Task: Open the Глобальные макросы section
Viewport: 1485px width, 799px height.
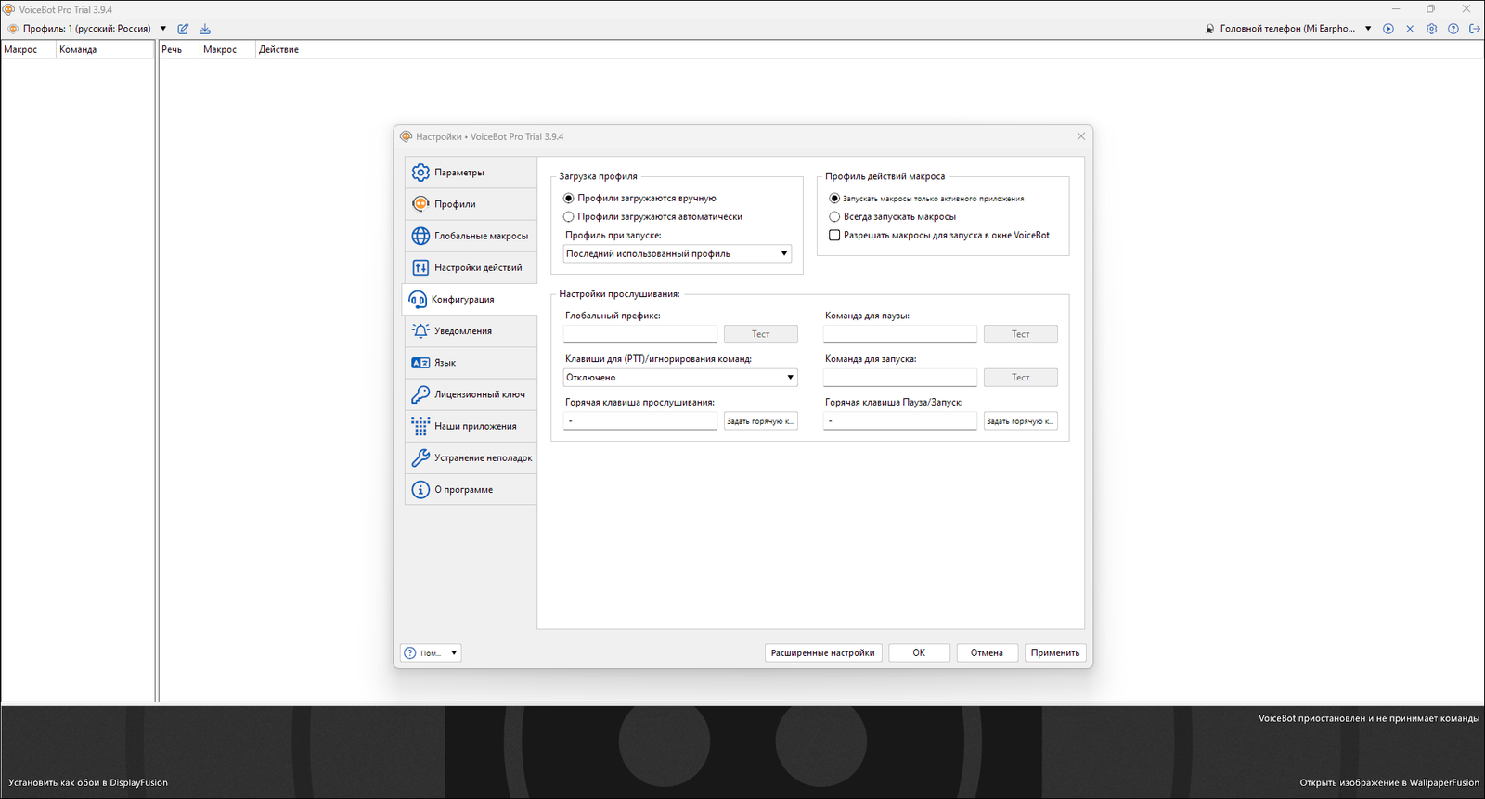Action: pos(471,236)
